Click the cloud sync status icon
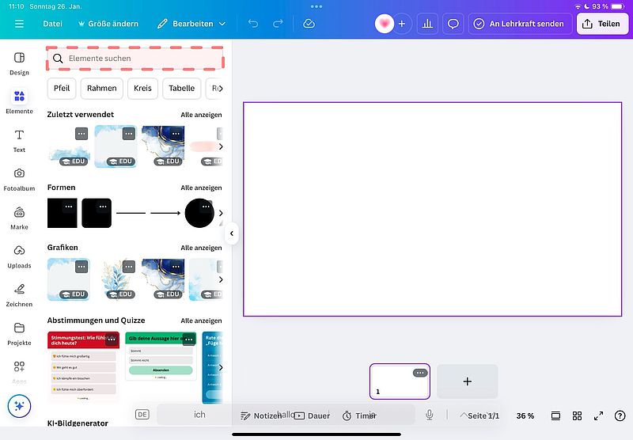Screen dimensions: 633x440 309,24
